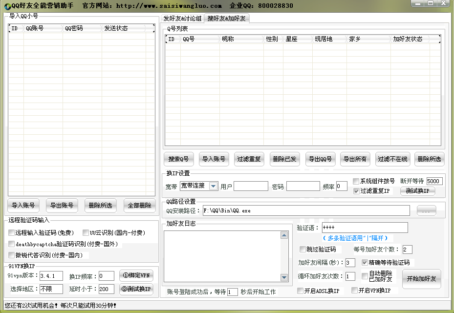Click the 家乡 column header

coord(368,39)
